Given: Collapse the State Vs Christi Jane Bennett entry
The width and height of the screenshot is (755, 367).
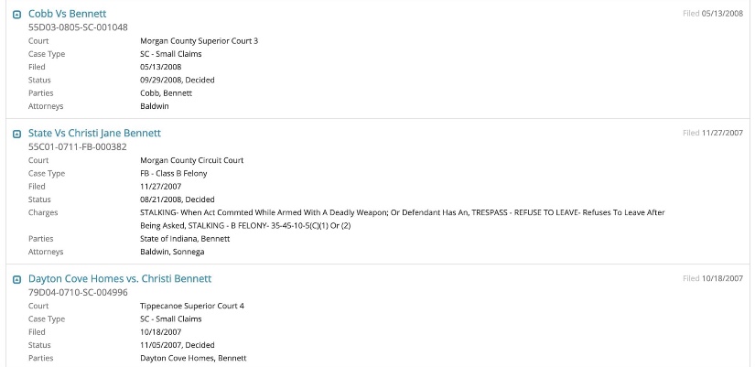Looking at the screenshot, I should tap(16, 134).
